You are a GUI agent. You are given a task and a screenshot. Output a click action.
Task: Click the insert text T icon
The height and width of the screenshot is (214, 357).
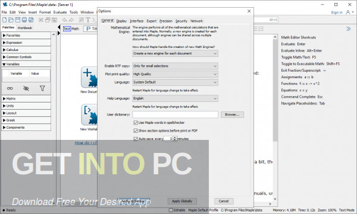pos(88,20)
